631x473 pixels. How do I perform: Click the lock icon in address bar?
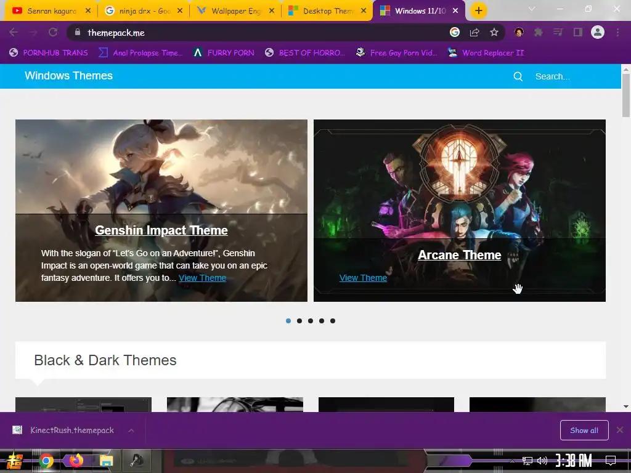click(78, 32)
